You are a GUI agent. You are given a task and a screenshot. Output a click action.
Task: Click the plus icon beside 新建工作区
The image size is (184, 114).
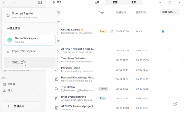pyautogui.click(x=8, y=62)
